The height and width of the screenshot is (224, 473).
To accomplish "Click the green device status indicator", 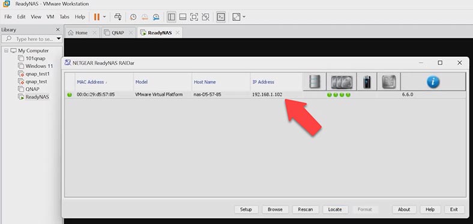I will [70, 95].
